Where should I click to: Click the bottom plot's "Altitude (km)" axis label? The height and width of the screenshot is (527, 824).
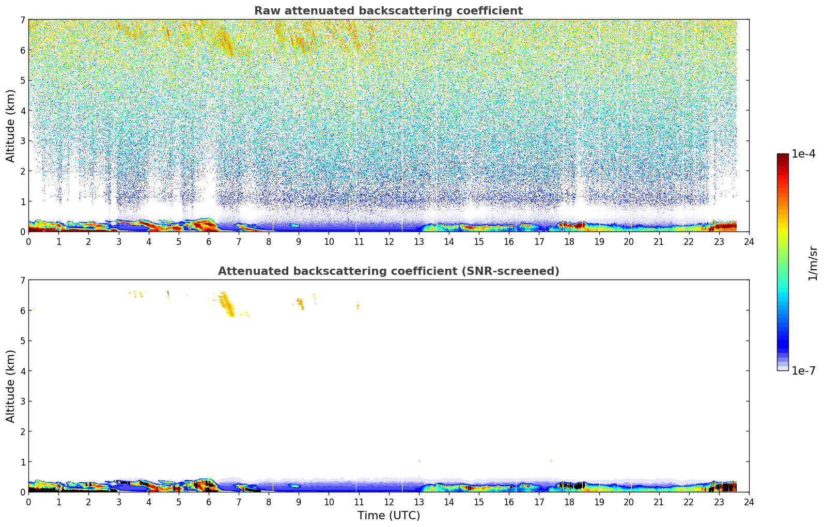tap(11, 386)
